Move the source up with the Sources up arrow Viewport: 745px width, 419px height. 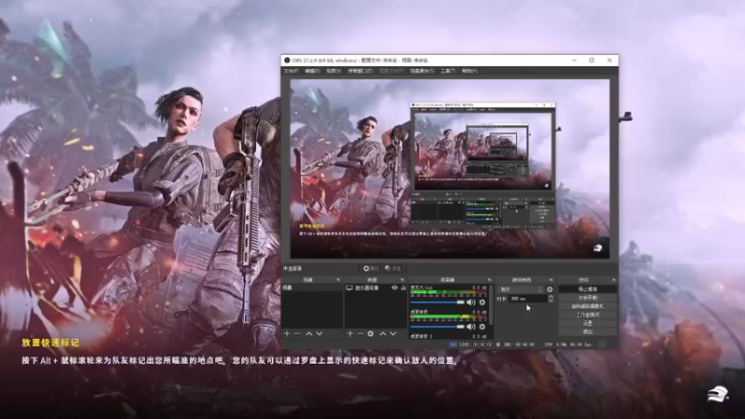pyautogui.click(x=383, y=334)
